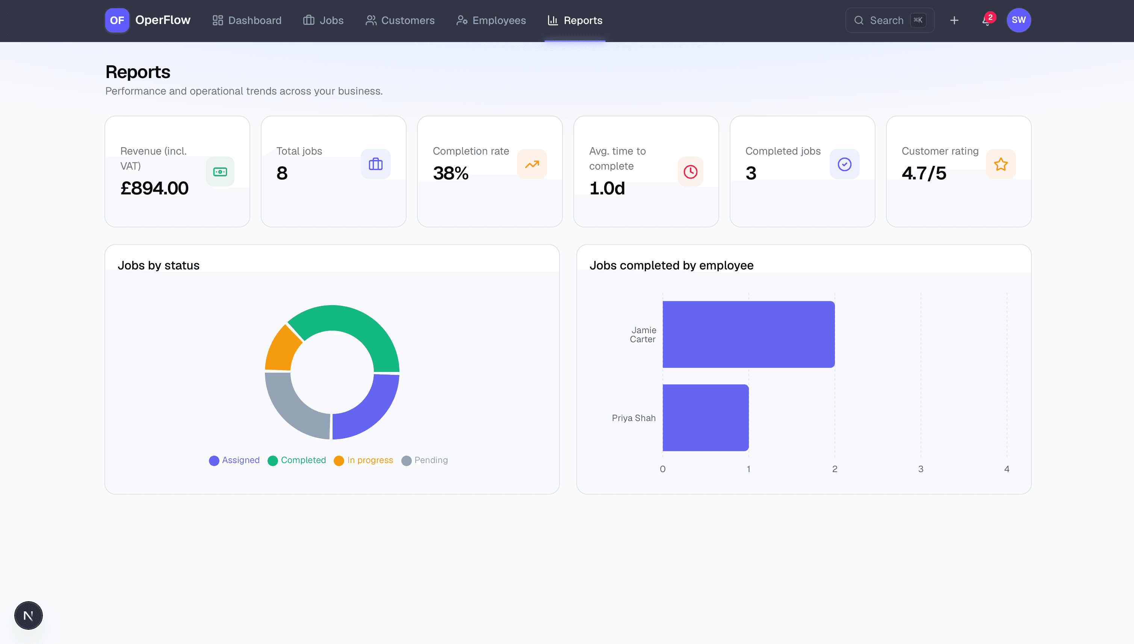Viewport: 1134px width, 644px height.
Task: Open the Dashboard nav item
Action: [x=247, y=20]
